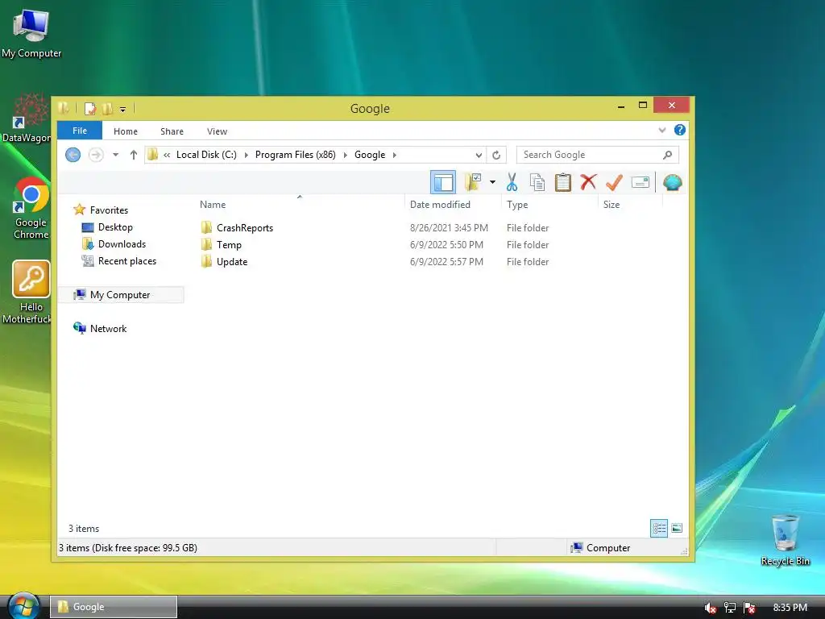This screenshot has height=619, width=825.
Task: Expand the ribbon with the chevron
Action: (x=662, y=130)
